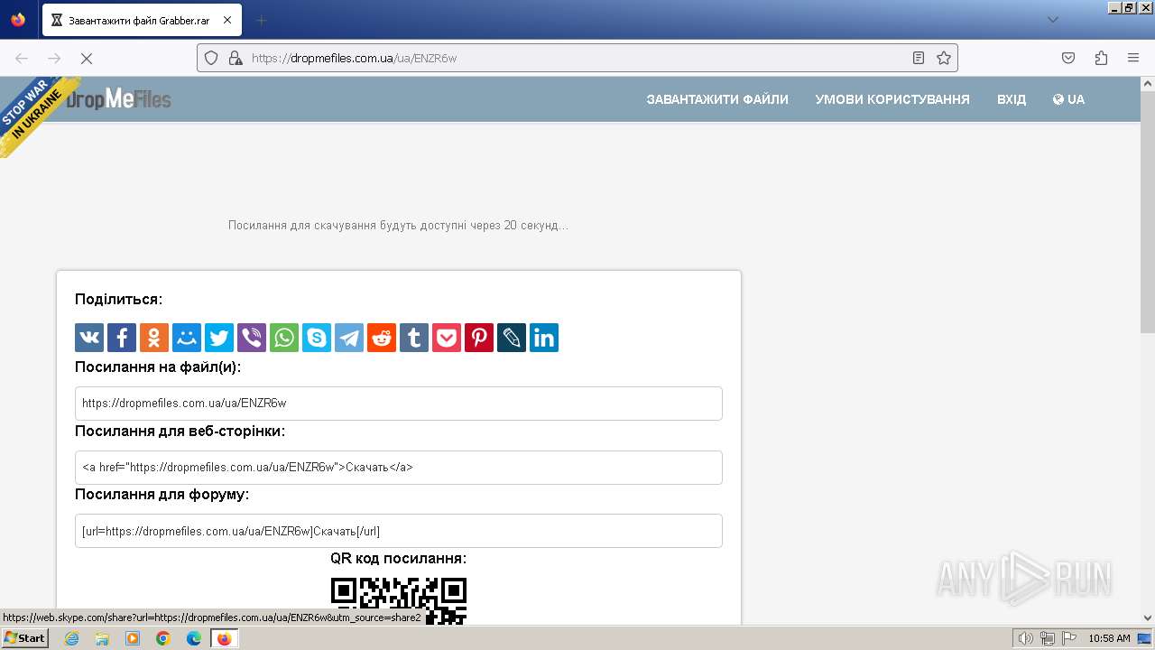Click Firefox taskbar button

(225, 638)
